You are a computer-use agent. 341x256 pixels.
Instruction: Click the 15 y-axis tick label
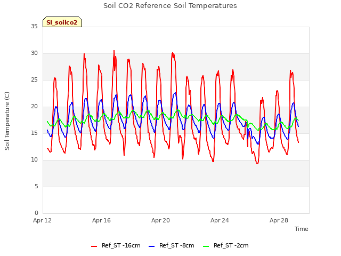tap(34, 133)
